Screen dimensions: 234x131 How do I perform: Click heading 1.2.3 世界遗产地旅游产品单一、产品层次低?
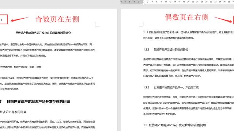click(x=171, y=87)
